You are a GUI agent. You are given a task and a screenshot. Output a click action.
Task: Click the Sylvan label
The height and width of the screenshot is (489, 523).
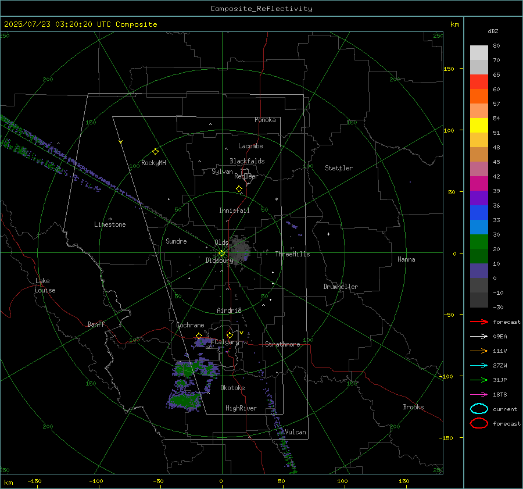coord(222,172)
